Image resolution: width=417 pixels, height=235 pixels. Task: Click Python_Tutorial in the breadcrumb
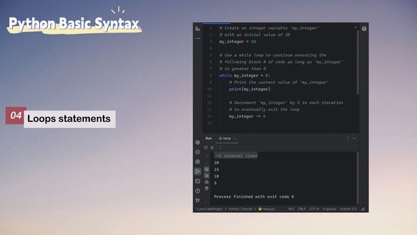click(240, 209)
